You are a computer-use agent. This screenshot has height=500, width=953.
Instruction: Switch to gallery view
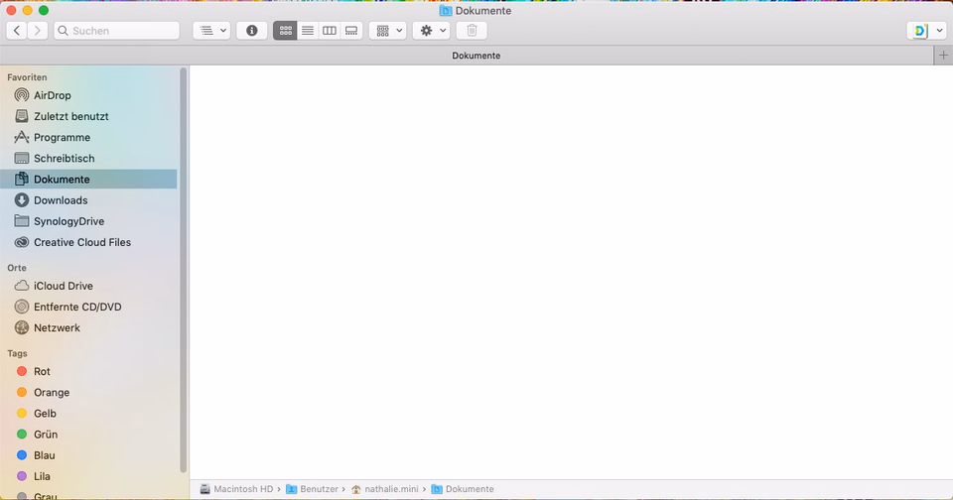pyautogui.click(x=351, y=31)
